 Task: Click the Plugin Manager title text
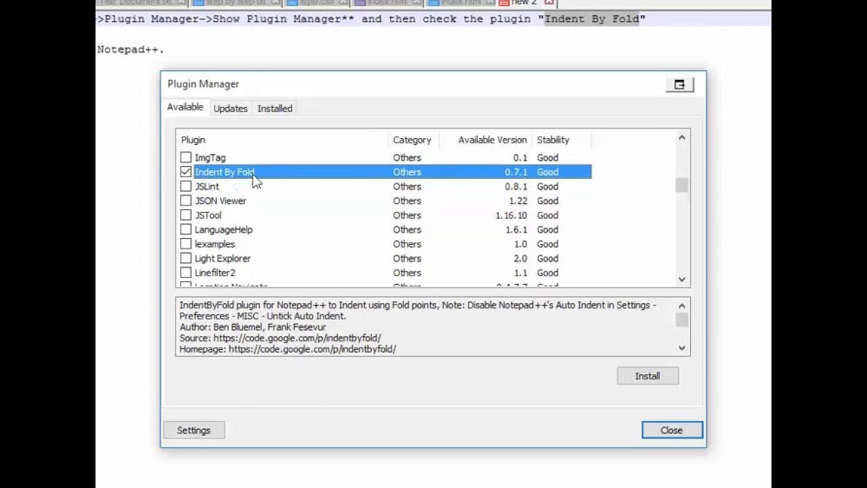[203, 84]
